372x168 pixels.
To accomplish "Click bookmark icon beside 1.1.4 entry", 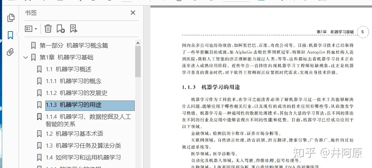I will point(39,116).
